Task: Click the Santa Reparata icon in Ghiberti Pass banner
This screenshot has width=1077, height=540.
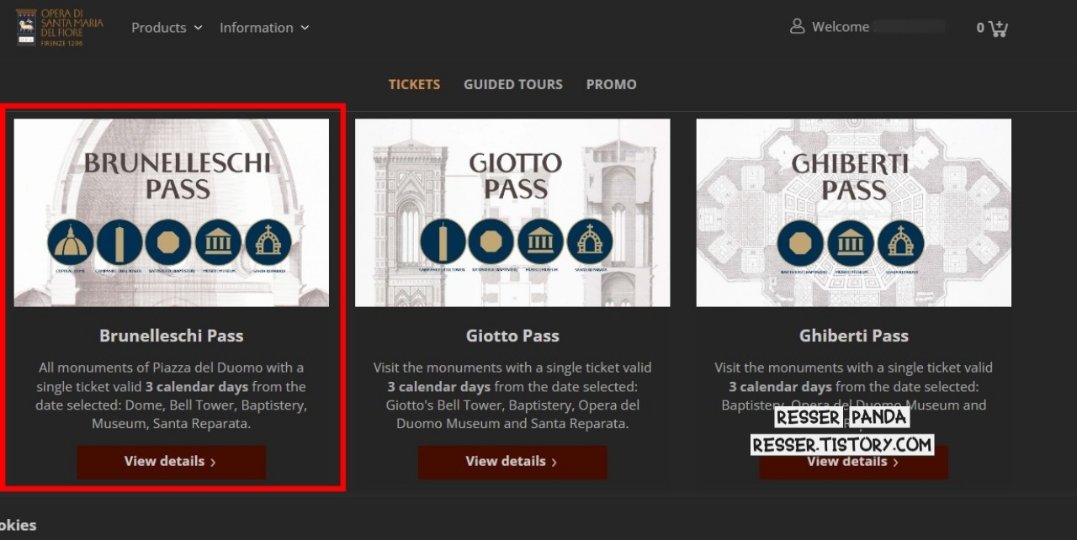Action: (901, 243)
